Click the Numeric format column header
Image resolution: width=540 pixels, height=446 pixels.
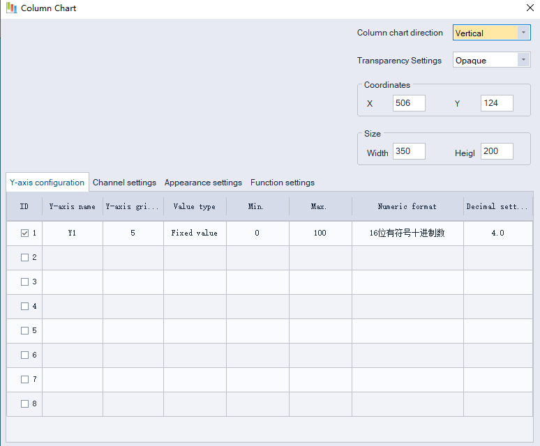(407, 206)
